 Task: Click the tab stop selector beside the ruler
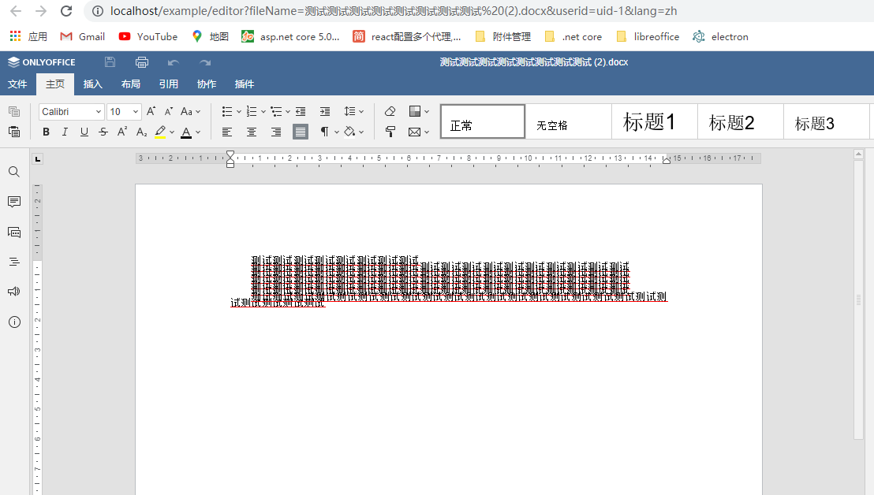(x=37, y=159)
